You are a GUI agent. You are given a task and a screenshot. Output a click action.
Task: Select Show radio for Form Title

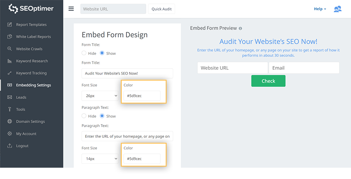(x=102, y=53)
